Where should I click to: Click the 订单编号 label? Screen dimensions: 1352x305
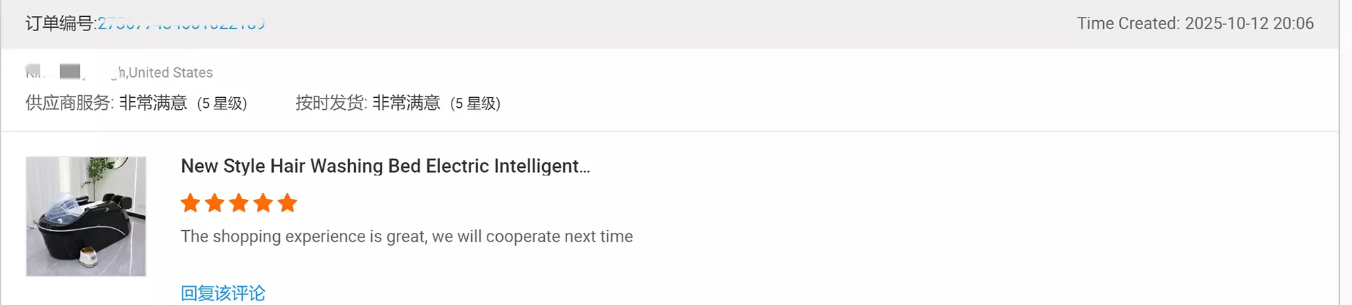59,24
